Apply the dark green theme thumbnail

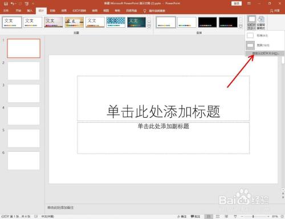click(x=136, y=22)
